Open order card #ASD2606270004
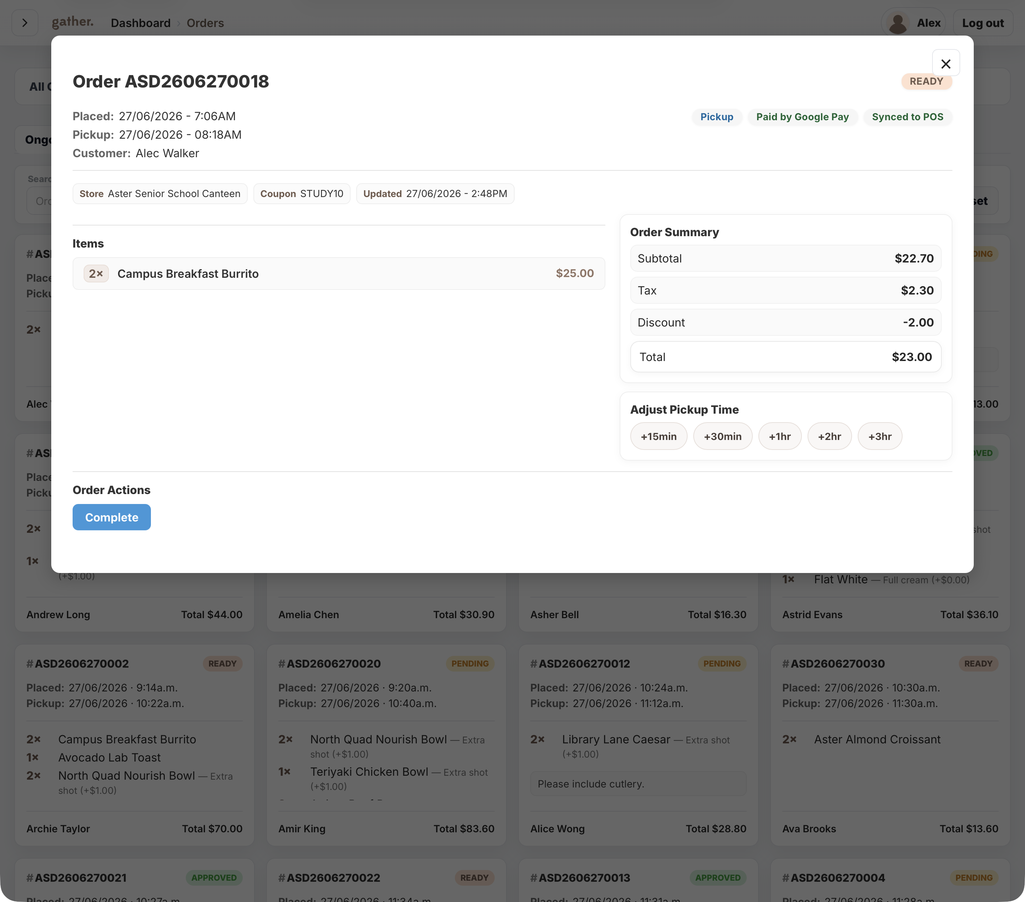Image resolution: width=1025 pixels, height=902 pixels. (x=890, y=880)
